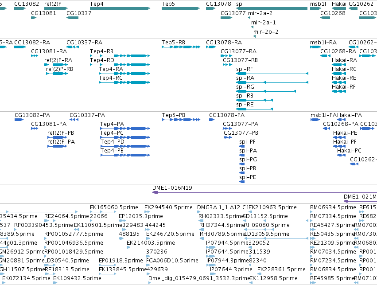Select the Hakai gene label
The height and width of the screenshot is (285, 377).
(339, 4)
